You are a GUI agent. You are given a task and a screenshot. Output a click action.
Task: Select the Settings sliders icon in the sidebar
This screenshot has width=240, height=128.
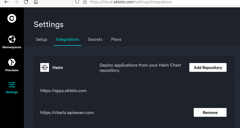[12, 85]
